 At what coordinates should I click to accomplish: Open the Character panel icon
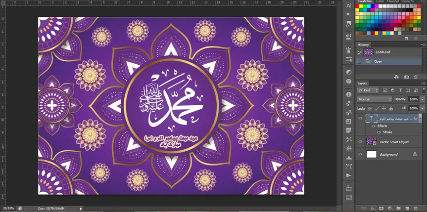(x=348, y=6)
